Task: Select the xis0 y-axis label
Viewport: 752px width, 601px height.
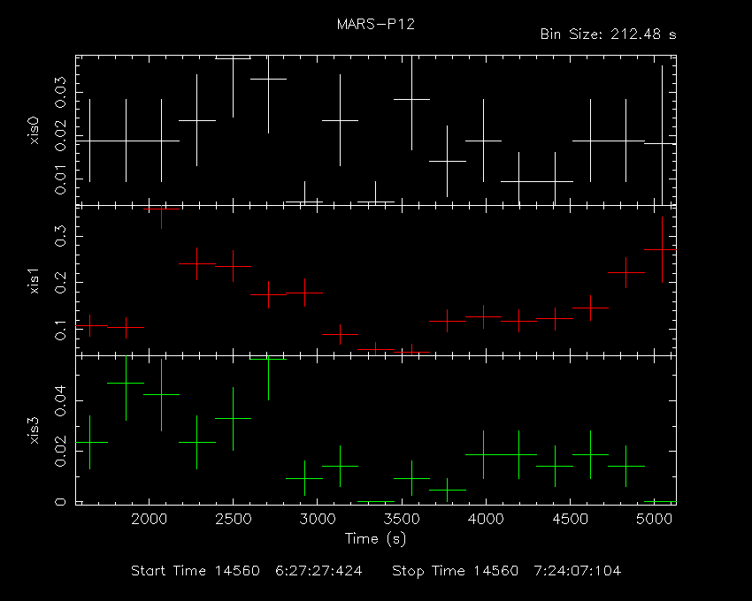Action: pos(34,130)
